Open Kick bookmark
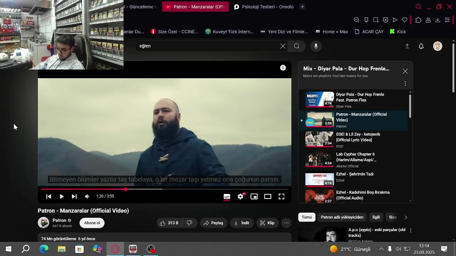Viewport: 456px width, 256px height. (x=398, y=32)
